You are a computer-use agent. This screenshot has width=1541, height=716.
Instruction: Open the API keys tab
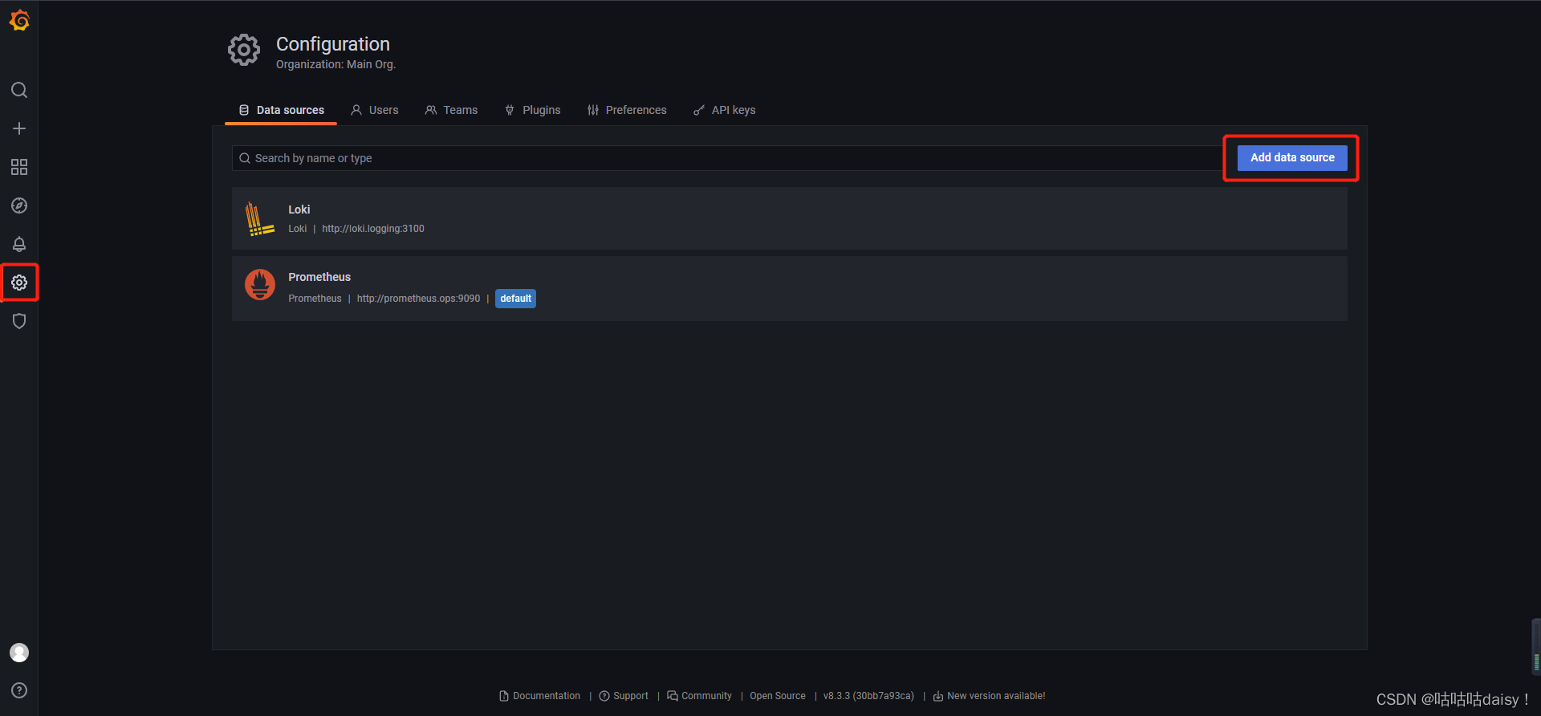tap(725, 110)
